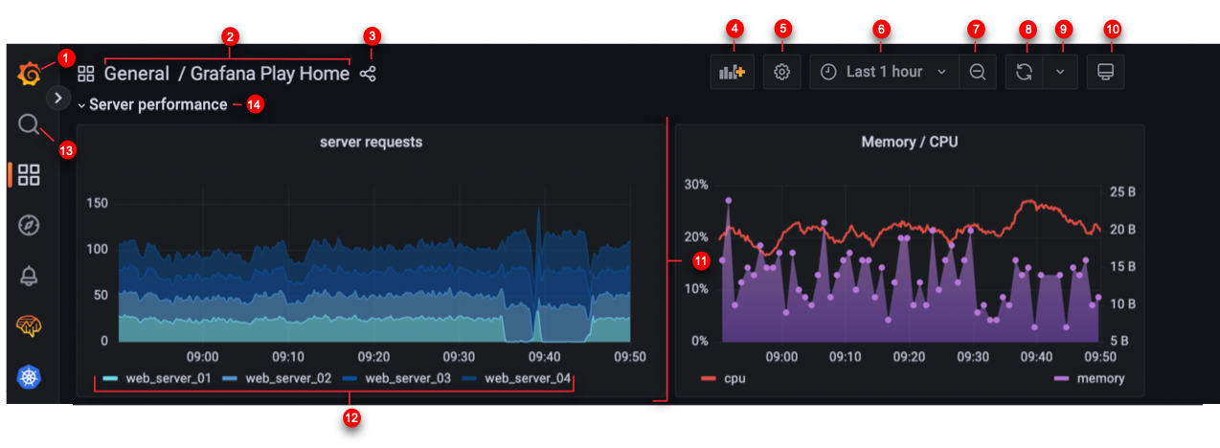The width and height of the screenshot is (1220, 448).
Task: Open the Explore compass icon
Action: point(29,226)
